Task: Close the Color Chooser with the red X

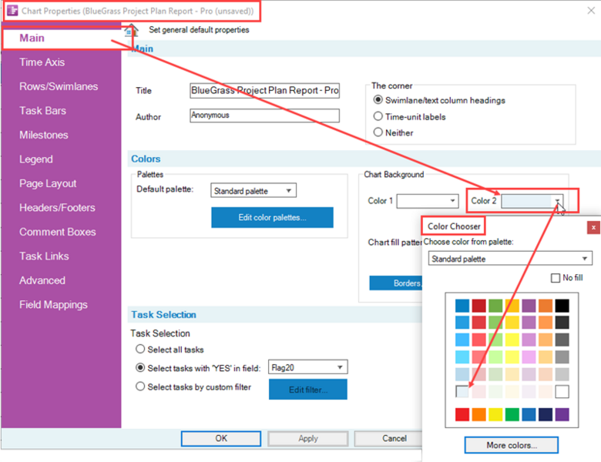Action: tap(593, 228)
